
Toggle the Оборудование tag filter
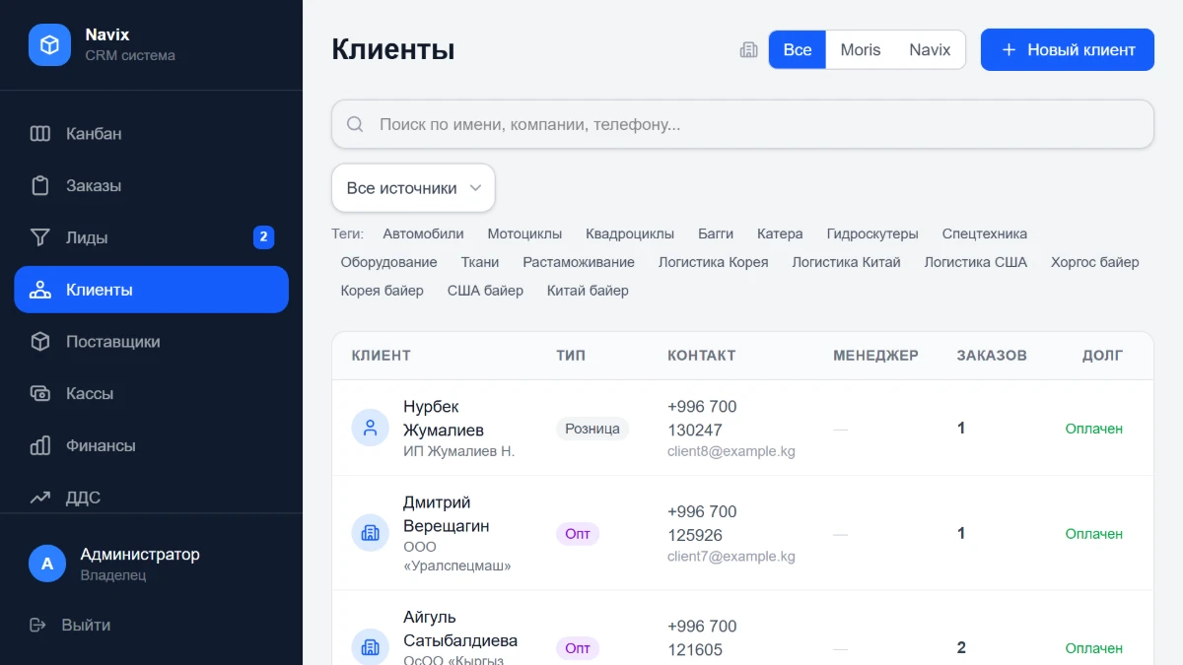tap(388, 262)
